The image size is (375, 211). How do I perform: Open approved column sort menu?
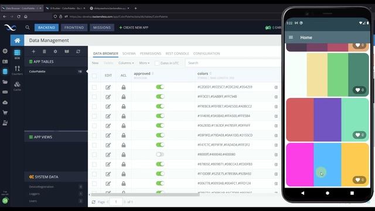point(153,73)
